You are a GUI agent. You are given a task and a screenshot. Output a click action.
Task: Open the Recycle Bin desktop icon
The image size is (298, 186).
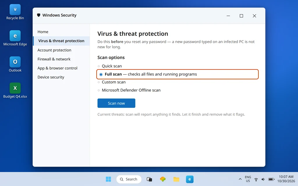pyautogui.click(x=15, y=12)
